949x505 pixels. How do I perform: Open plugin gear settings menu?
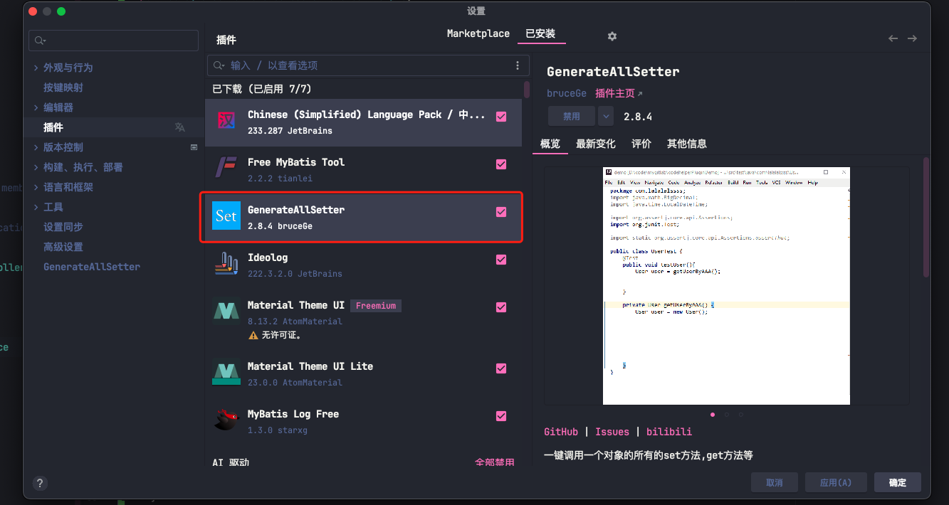612,36
